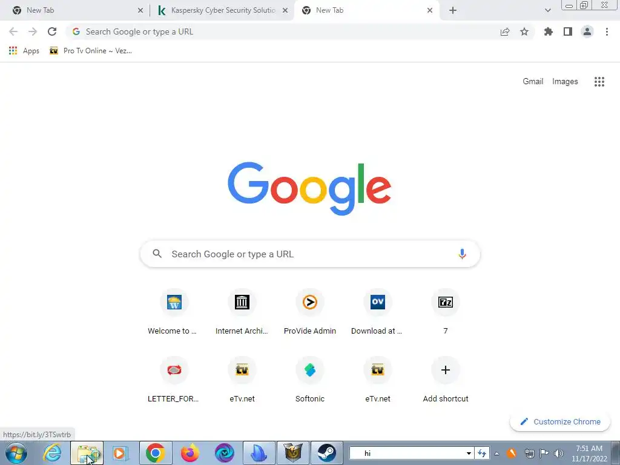Open the Chrome three-dot menu
620x465 pixels.
point(607,31)
